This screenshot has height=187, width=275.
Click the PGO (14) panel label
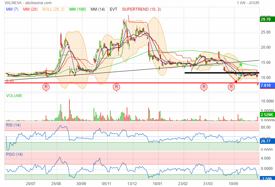[14, 154]
